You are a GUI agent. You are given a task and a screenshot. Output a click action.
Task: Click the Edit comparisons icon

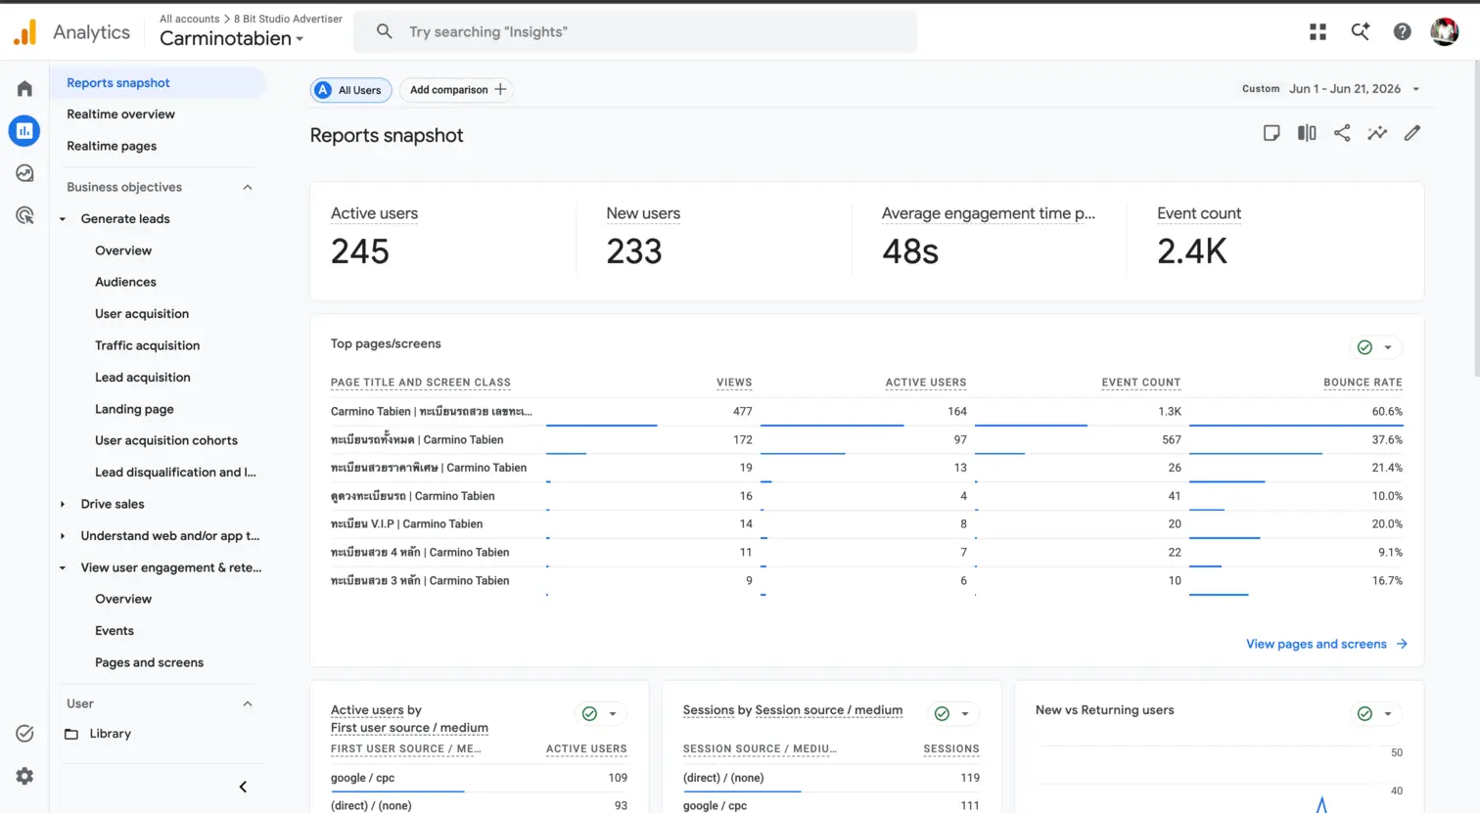(x=1307, y=133)
